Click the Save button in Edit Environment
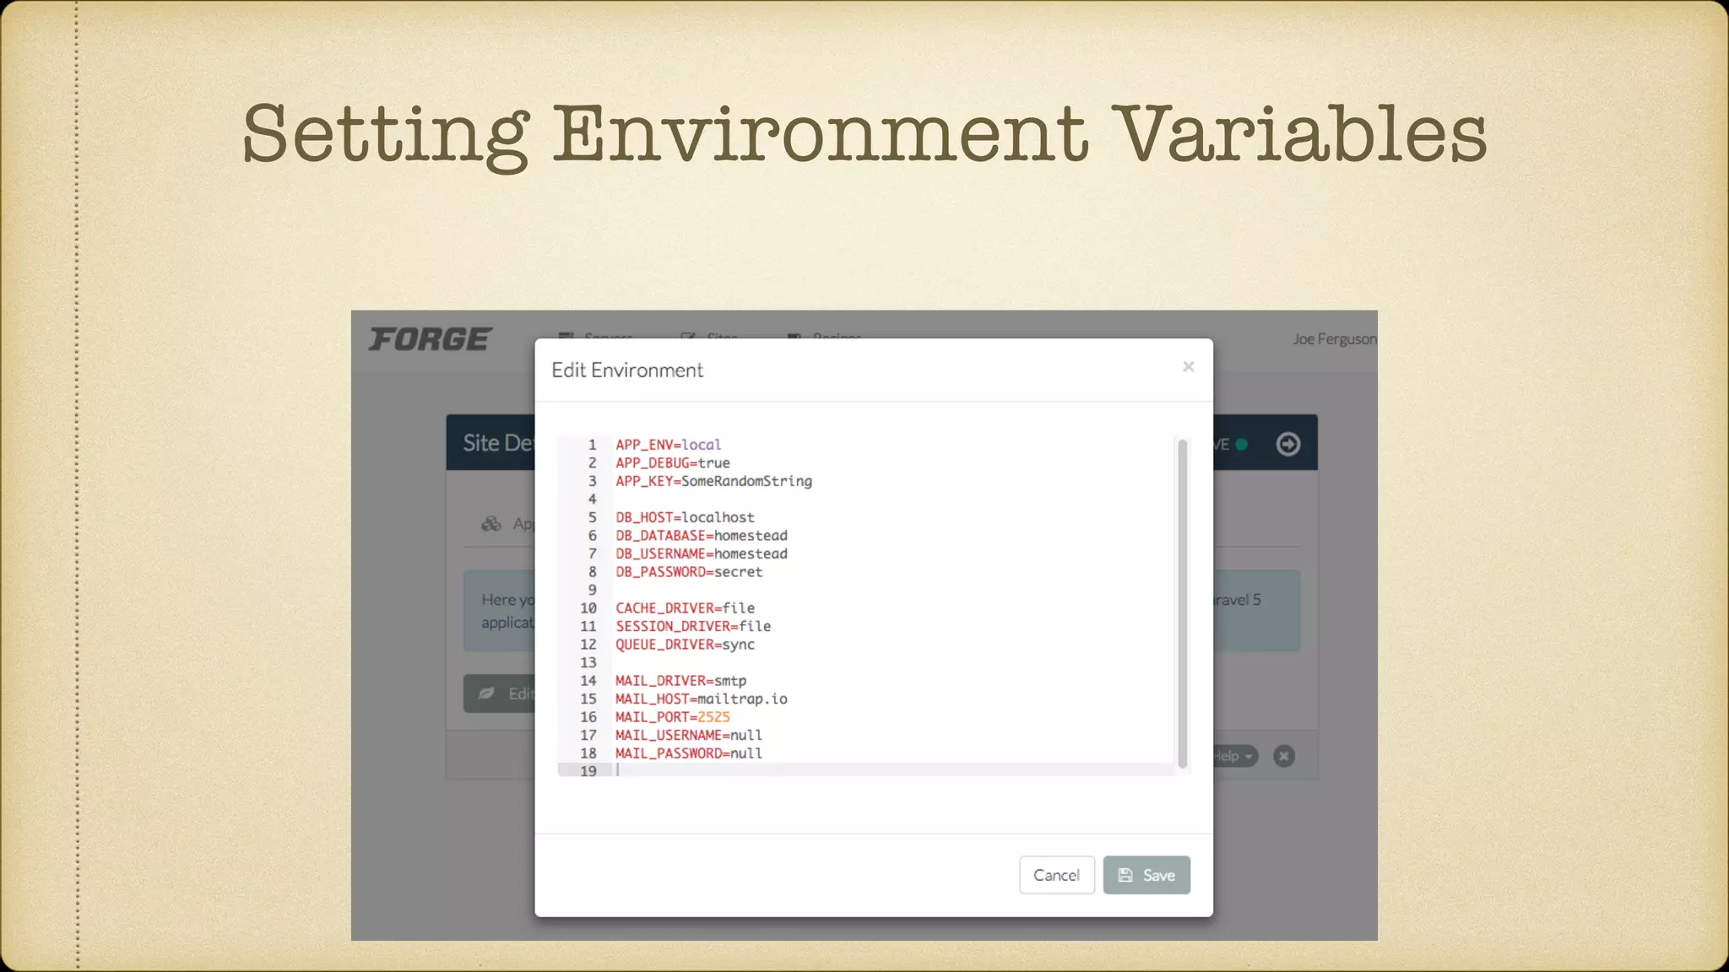 pos(1146,875)
